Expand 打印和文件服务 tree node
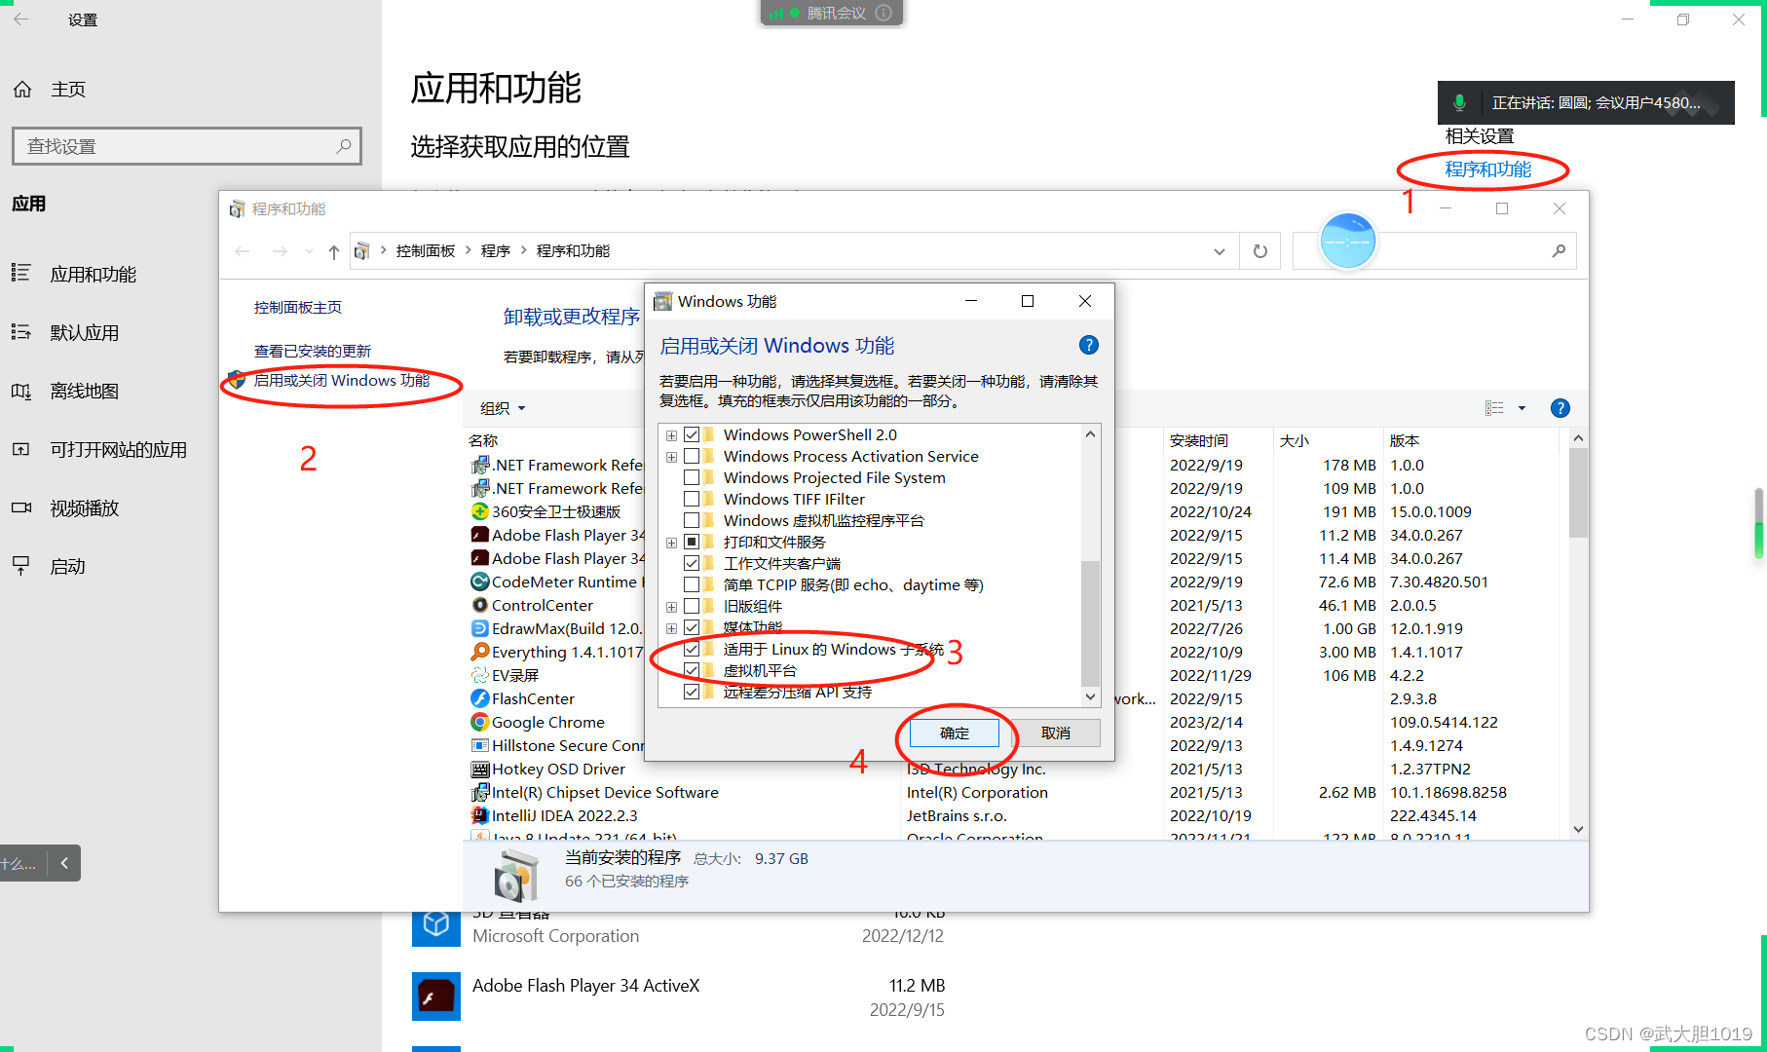Screen dimensions: 1767x1052 coord(671,543)
